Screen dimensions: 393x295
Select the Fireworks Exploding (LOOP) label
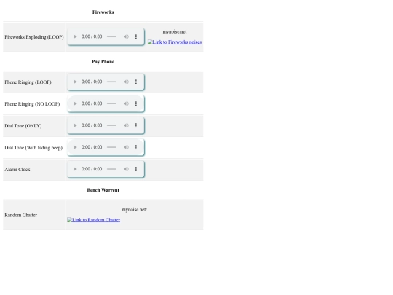tap(34, 37)
